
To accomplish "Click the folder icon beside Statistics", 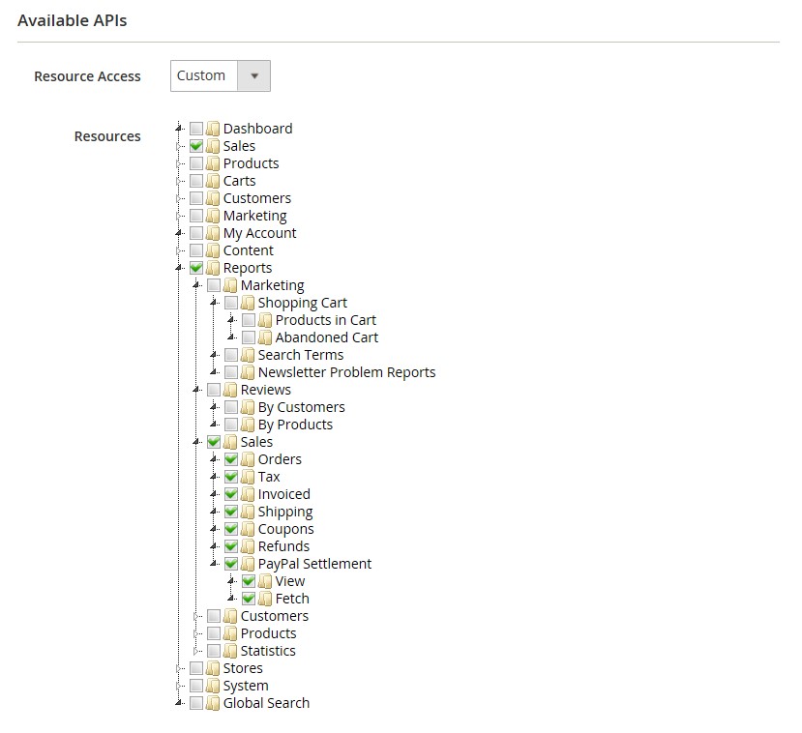I will click(230, 651).
